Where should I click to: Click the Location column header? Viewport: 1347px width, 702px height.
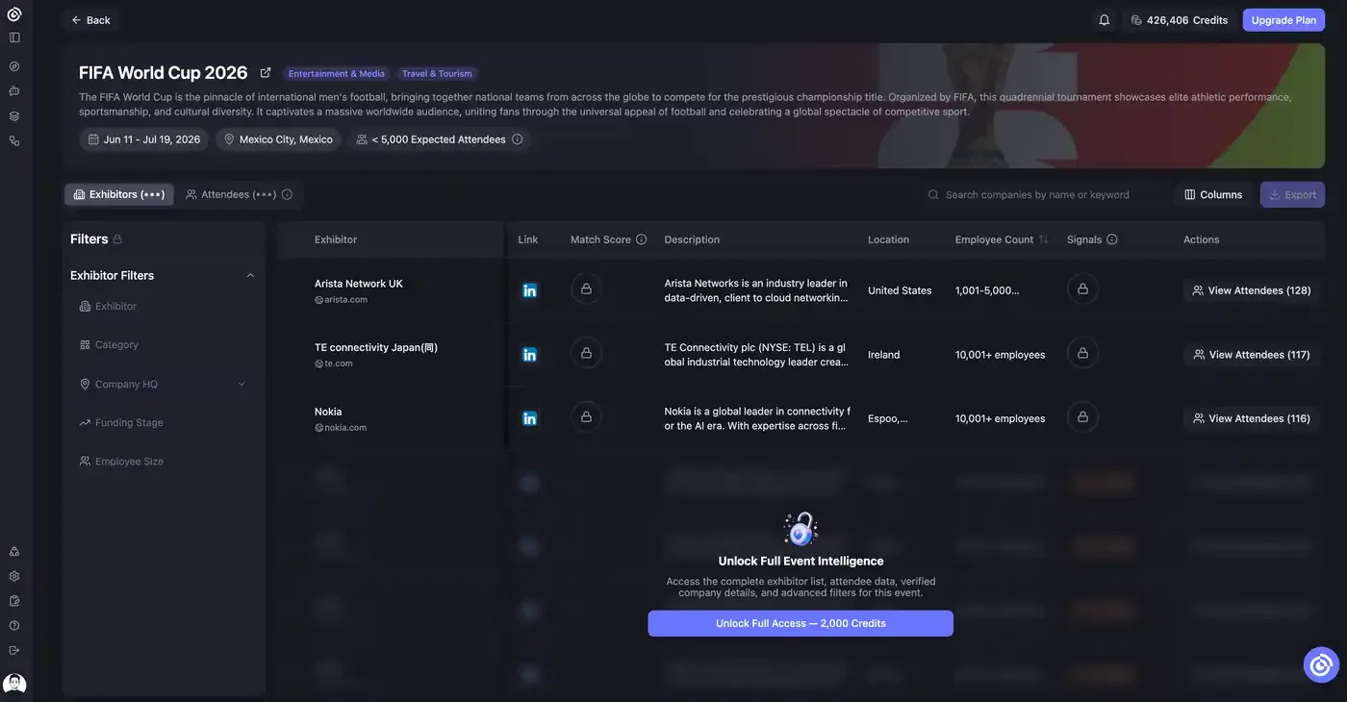coord(888,239)
